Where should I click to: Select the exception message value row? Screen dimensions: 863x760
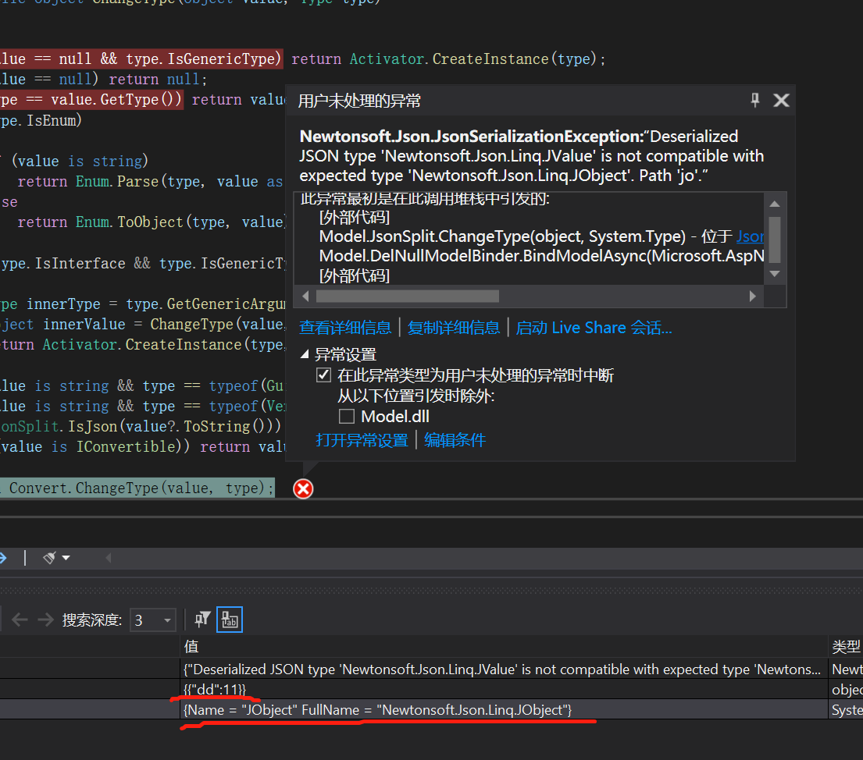(502, 669)
